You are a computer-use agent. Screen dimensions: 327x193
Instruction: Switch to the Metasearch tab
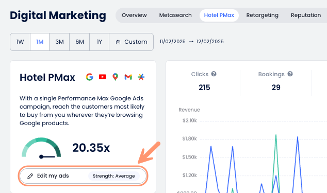click(175, 15)
